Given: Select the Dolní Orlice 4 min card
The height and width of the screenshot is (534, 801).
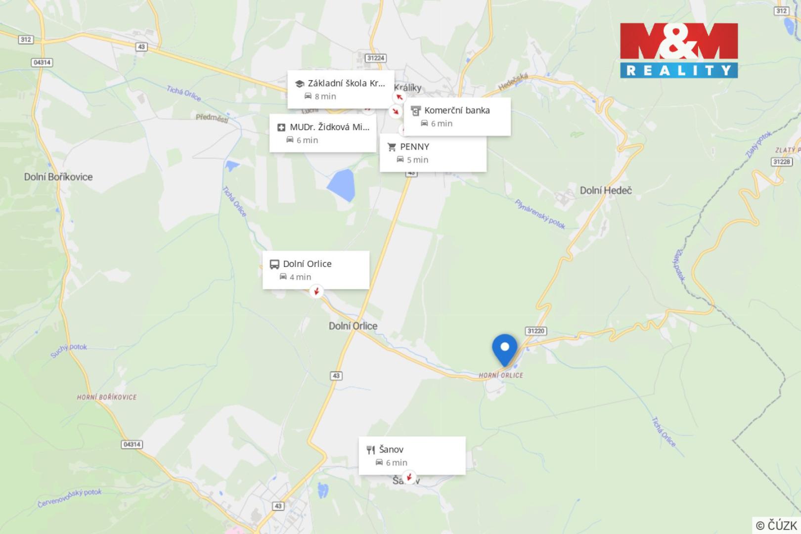Looking at the screenshot, I should tap(316, 270).
